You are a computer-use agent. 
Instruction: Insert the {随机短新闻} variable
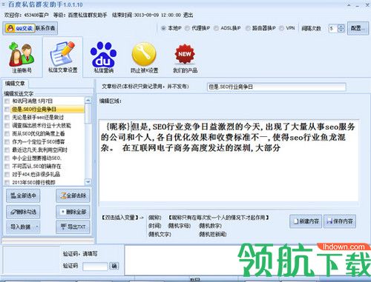213,234
